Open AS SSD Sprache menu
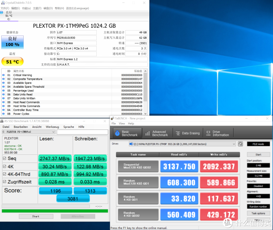The height and width of the screenshot is (230, 273). (x=69, y=127)
